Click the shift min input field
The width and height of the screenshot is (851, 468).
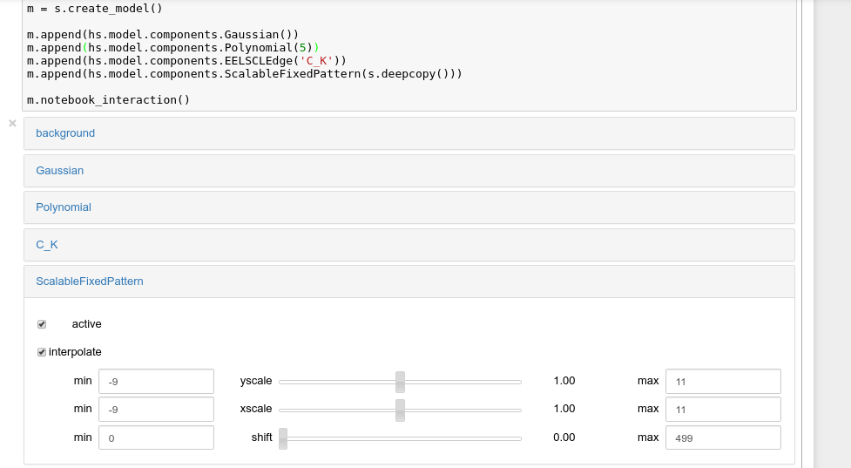[156, 437]
